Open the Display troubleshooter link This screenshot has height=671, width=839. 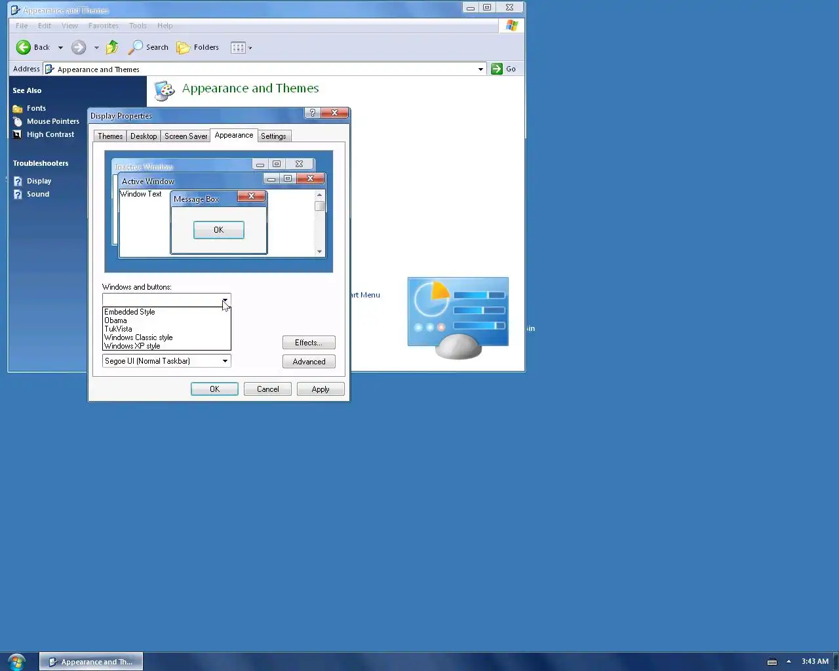pyautogui.click(x=39, y=181)
